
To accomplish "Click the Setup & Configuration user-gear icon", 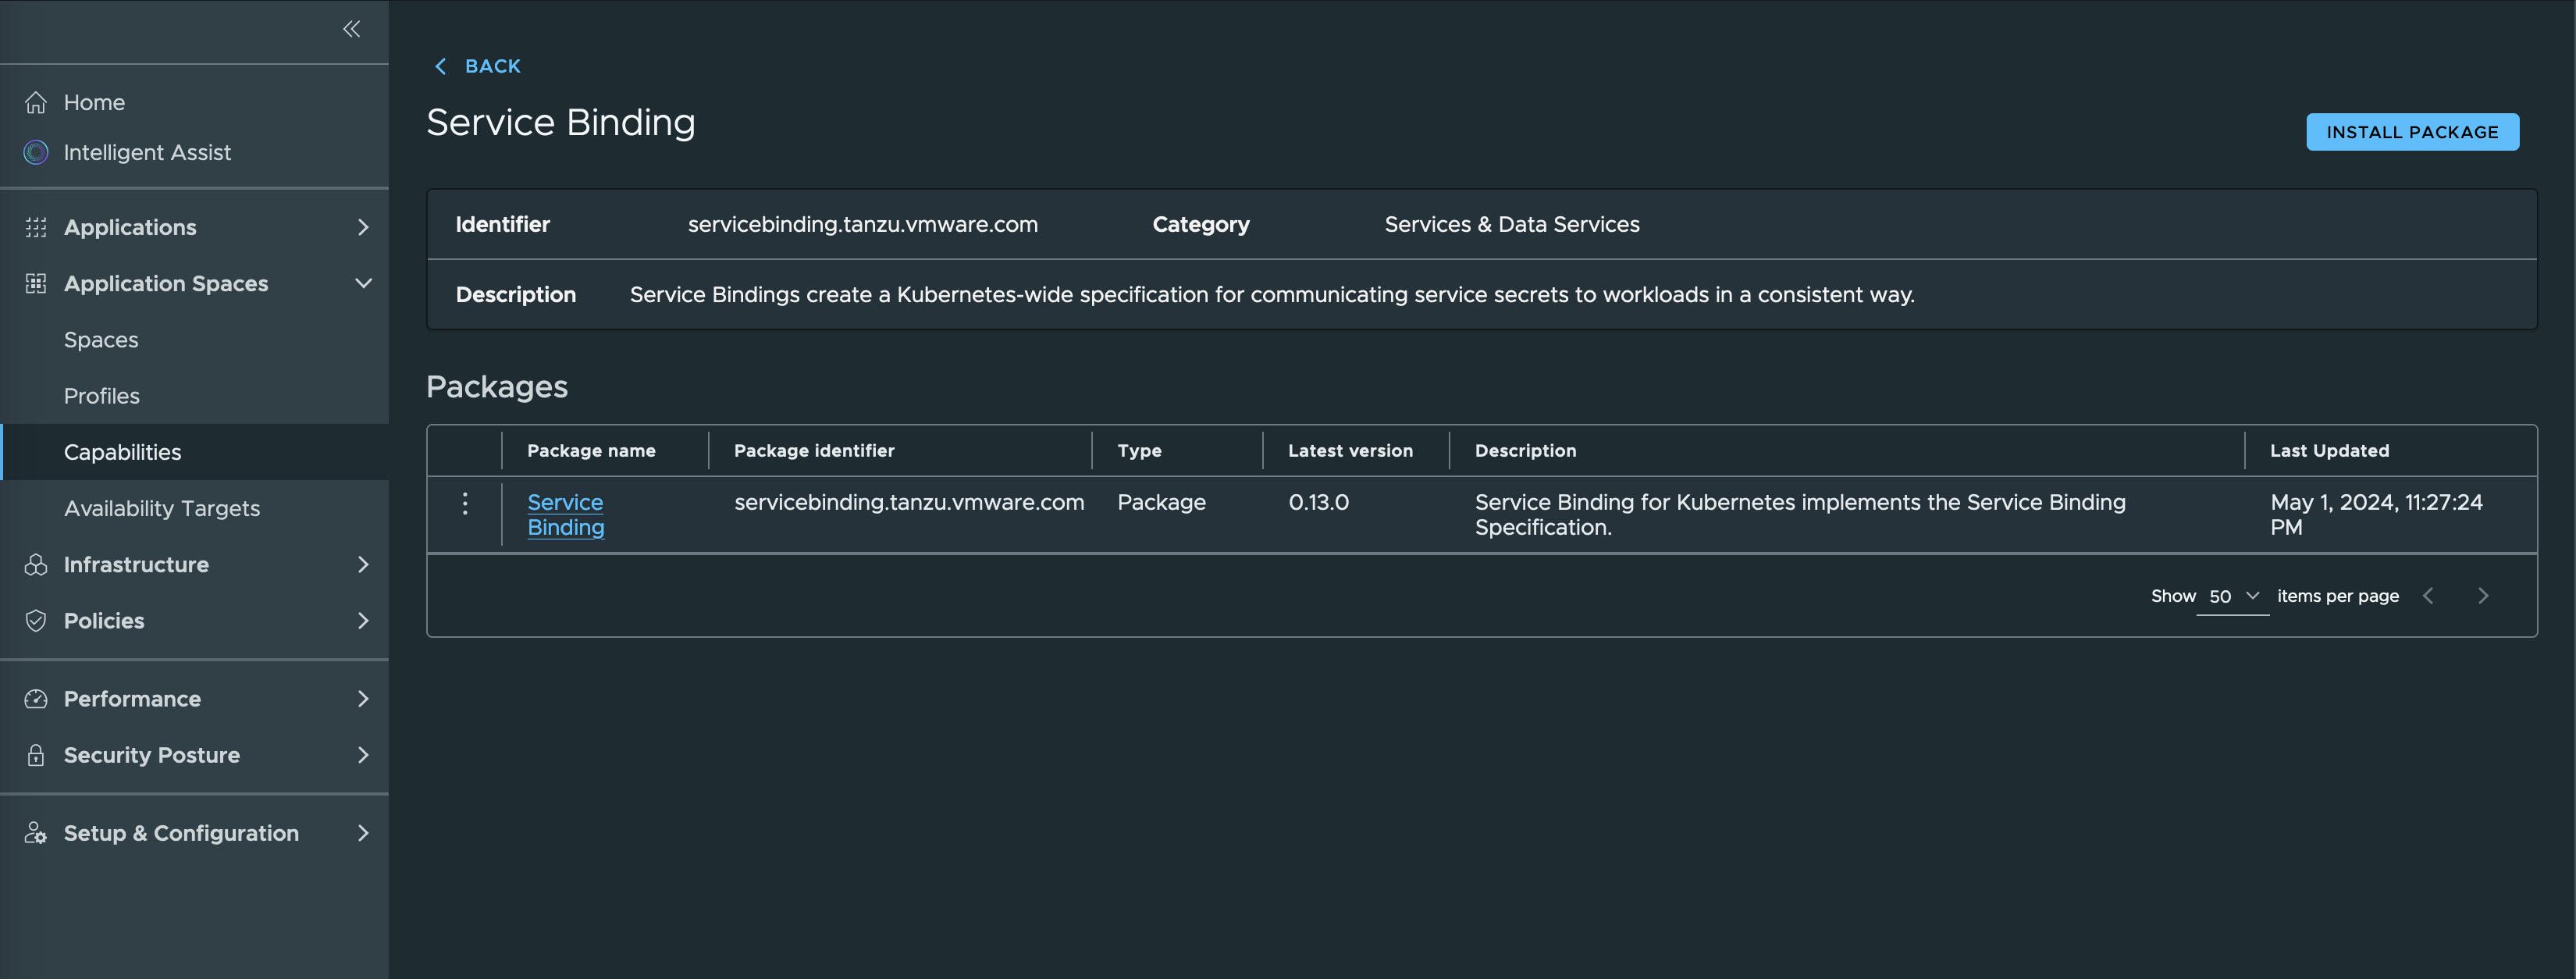I will [x=36, y=832].
